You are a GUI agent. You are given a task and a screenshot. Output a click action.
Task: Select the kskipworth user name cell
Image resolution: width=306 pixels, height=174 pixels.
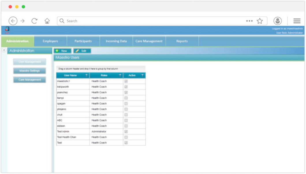[x=73, y=87]
